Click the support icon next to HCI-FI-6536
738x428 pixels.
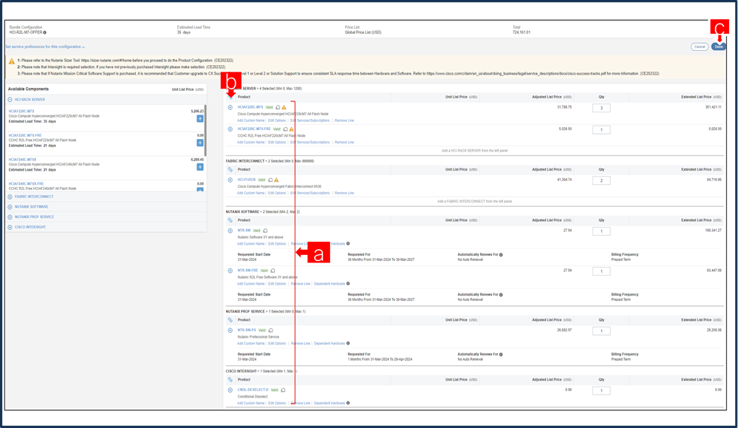click(270, 180)
